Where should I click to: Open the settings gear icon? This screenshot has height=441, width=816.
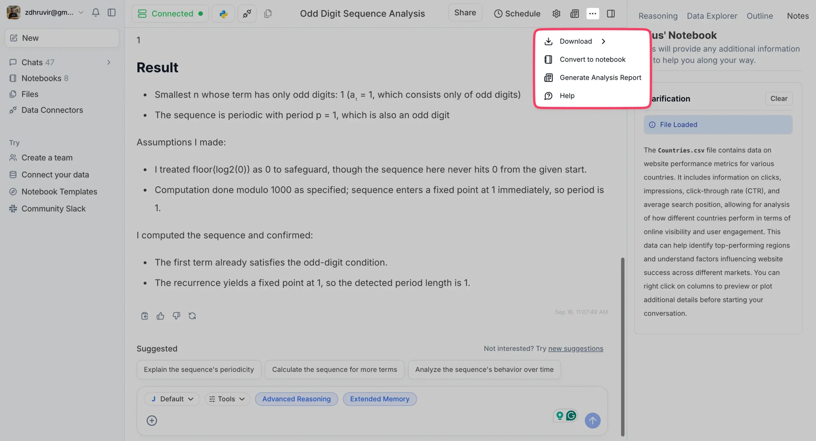coord(556,14)
